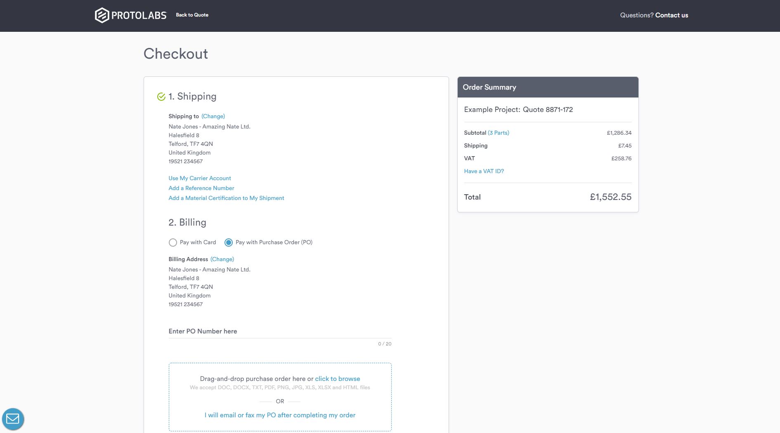Change the shipping address
Screen dimensions: 780x433
point(213,116)
